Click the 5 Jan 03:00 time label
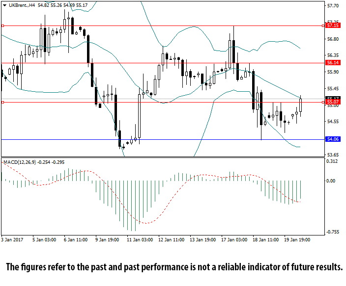Screen dimensions: 346x286 click(44, 240)
